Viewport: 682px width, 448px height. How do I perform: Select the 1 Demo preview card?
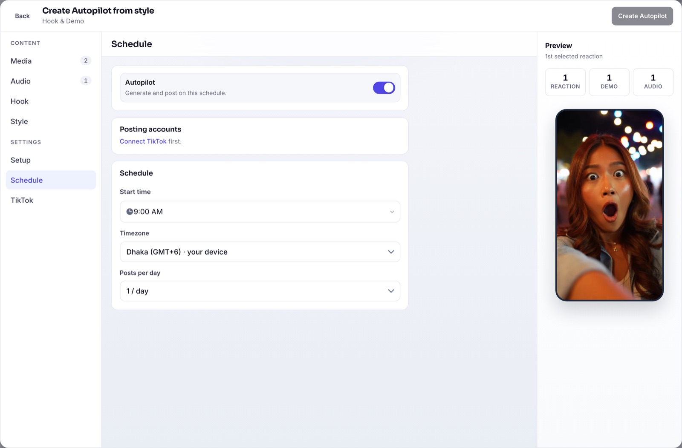pyautogui.click(x=609, y=82)
